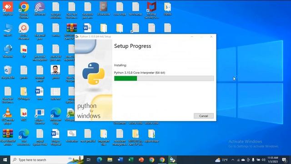Select the 'code scope' file icon

[x=120, y=9]
